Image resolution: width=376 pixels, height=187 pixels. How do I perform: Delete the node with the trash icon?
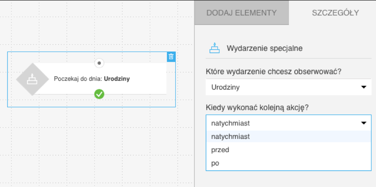coord(171,56)
